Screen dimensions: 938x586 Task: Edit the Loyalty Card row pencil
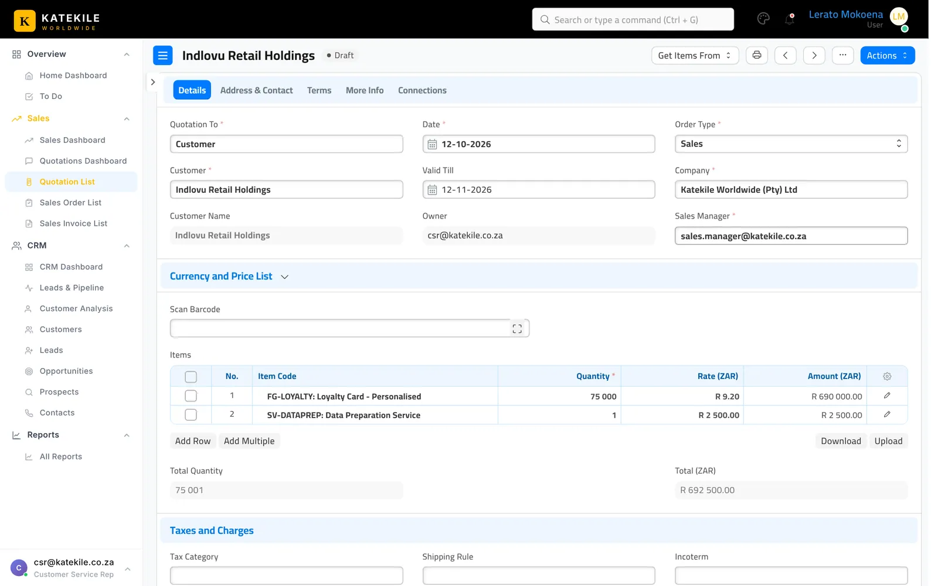pyautogui.click(x=887, y=396)
